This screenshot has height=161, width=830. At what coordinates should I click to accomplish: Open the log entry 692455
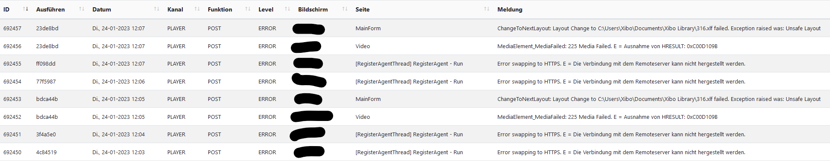pyautogui.click(x=415, y=63)
